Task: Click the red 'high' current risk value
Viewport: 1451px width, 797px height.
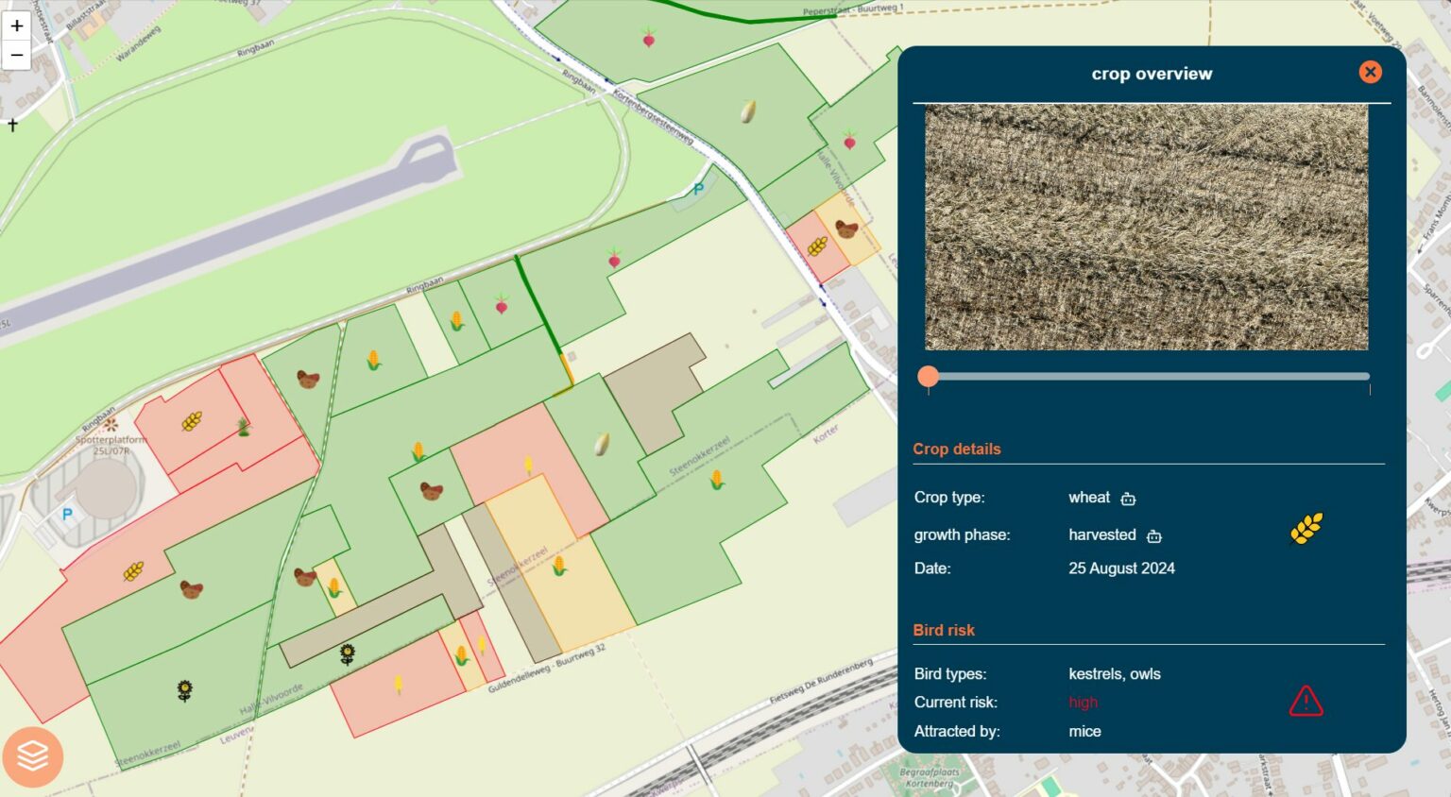Action: tap(1083, 703)
